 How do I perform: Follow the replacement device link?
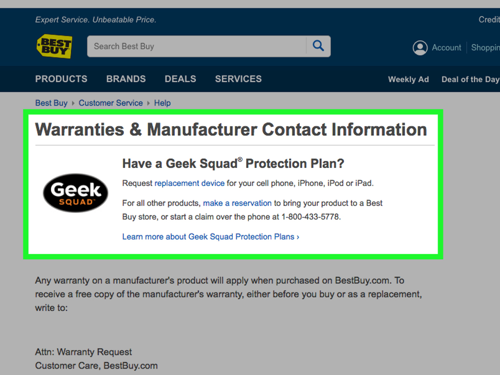point(189,183)
